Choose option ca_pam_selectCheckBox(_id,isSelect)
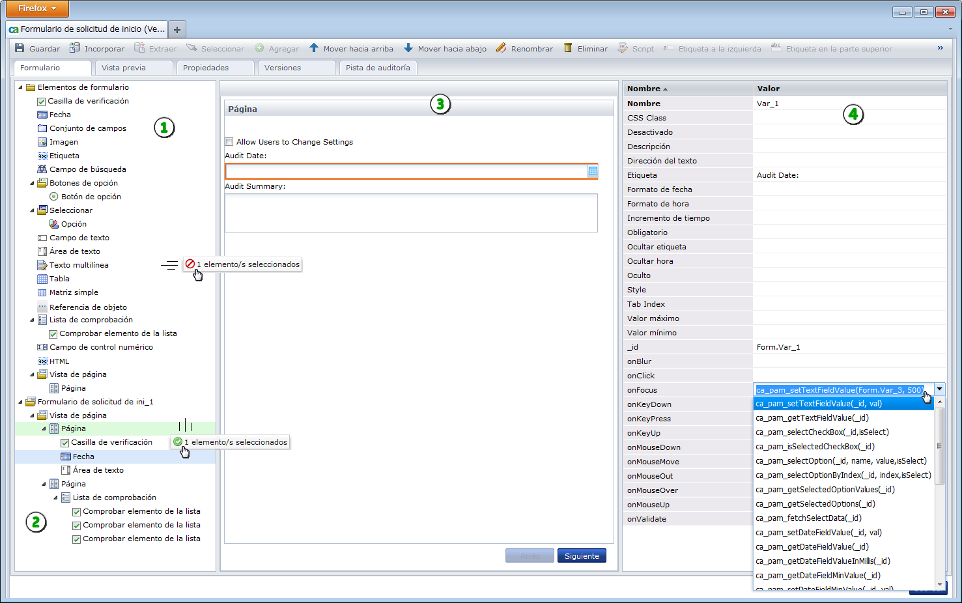Viewport: 962px width, 603px height. coord(843,432)
